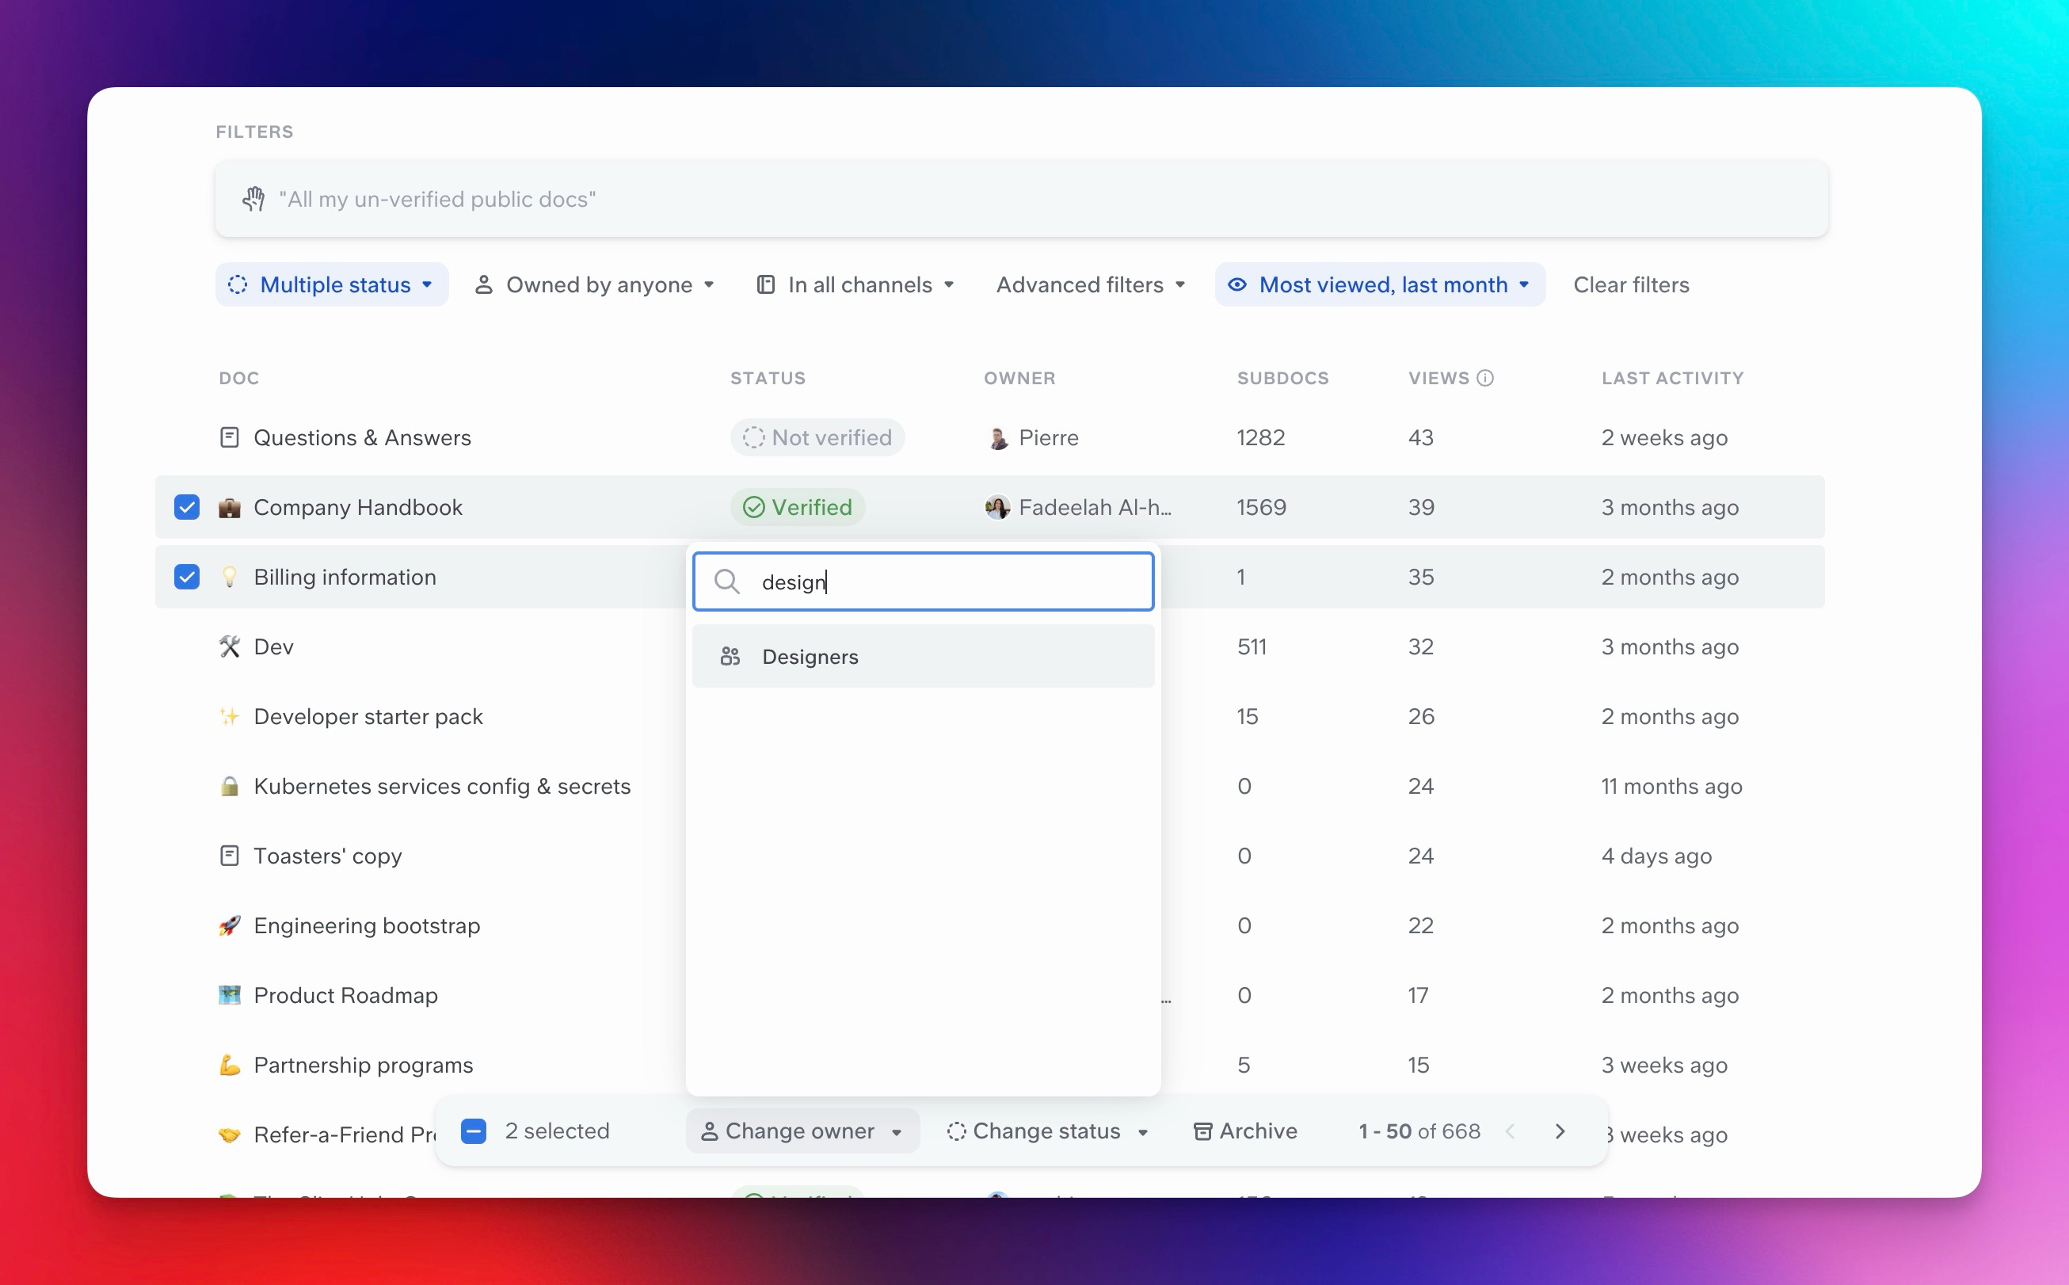2069x1285 pixels.
Task: Click the info icon next to VIEWS
Action: pos(1484,378)
